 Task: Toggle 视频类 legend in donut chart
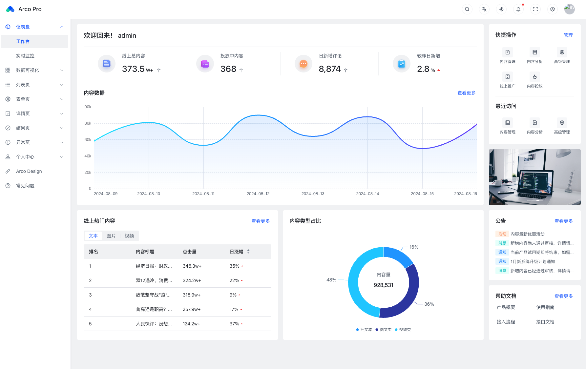tap(403, 330)
